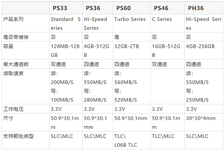
Task: Select the PS33 column header
Action: click(x=60, y=8)
